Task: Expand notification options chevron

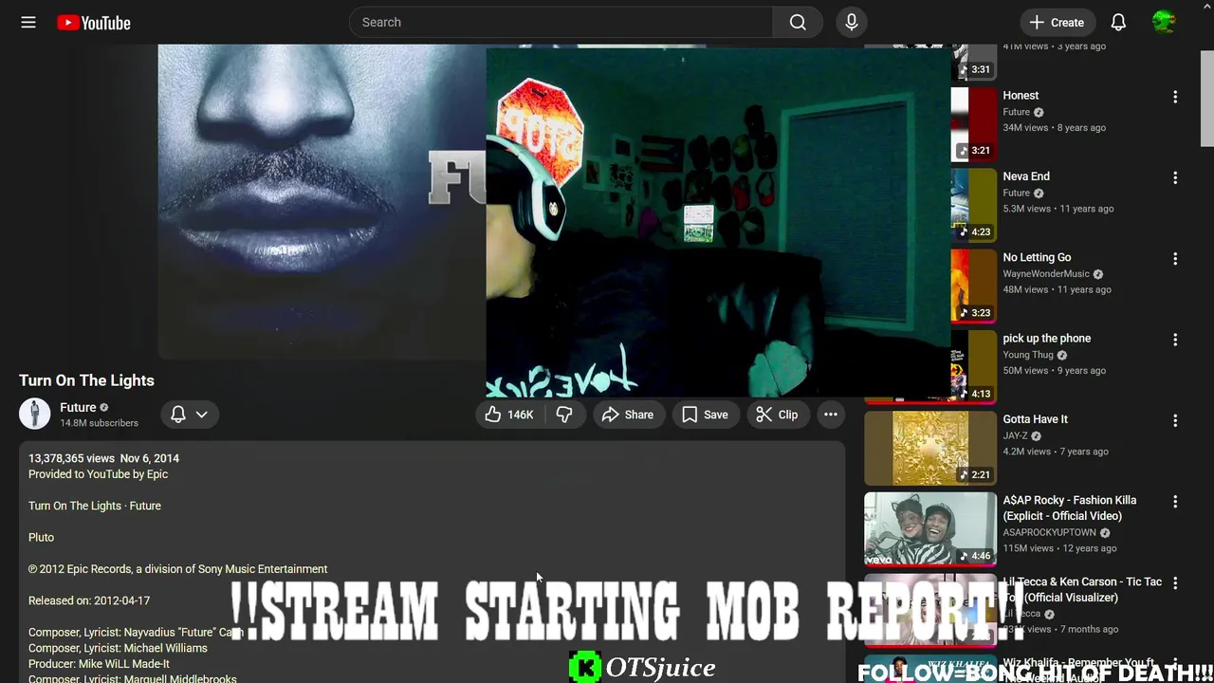Action: point(201,415)
